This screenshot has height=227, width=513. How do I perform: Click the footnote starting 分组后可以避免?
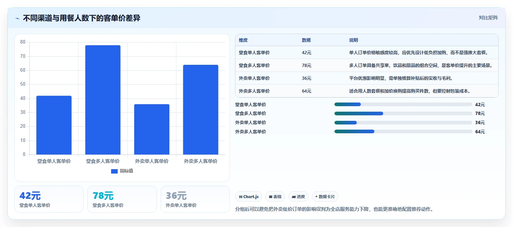(335, 209)
